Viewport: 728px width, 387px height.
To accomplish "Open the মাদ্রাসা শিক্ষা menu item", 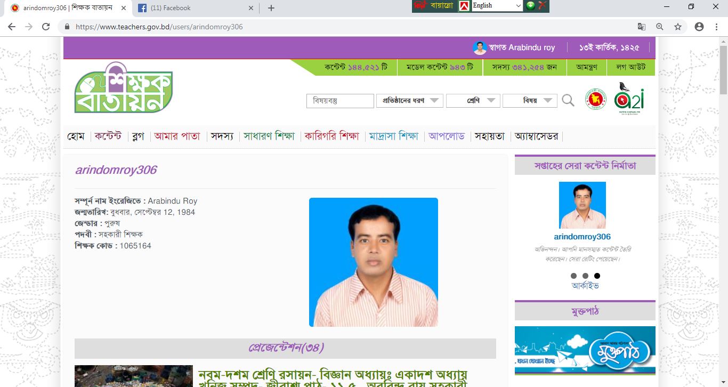I will [394, 136].
